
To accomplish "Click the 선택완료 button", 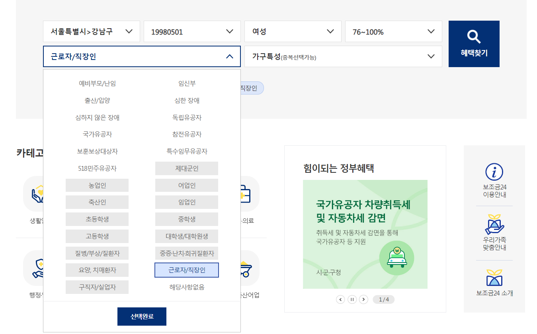I will click(142, 317).
